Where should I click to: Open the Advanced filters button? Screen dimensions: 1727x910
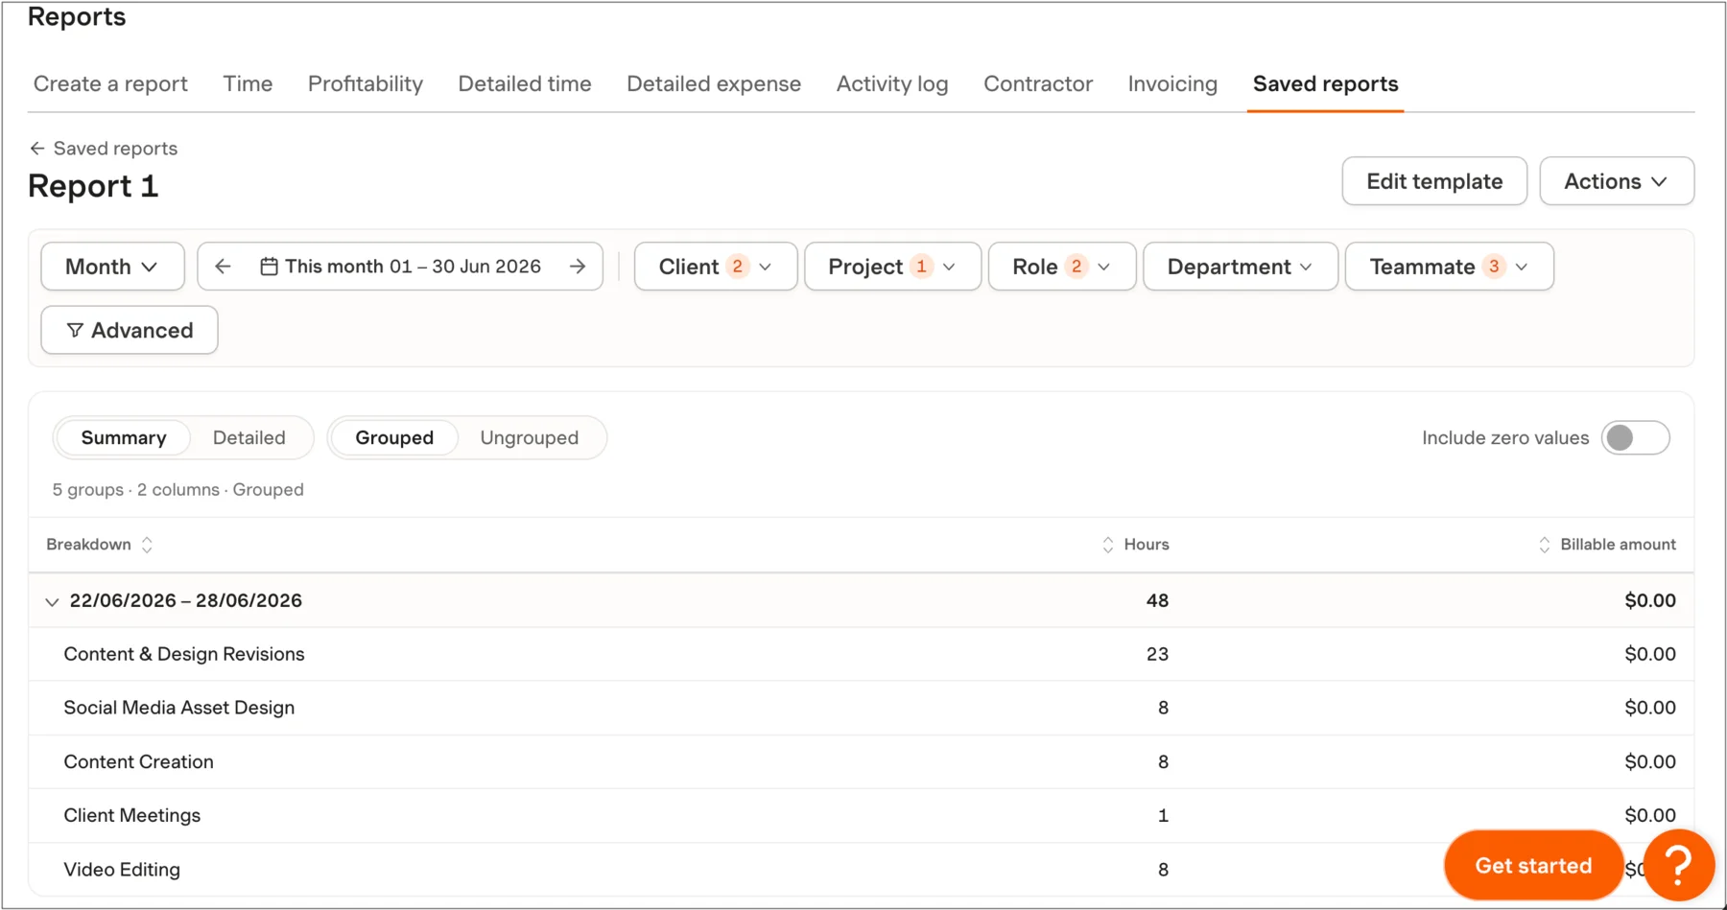pyautogui.click(x=130, y=330)
